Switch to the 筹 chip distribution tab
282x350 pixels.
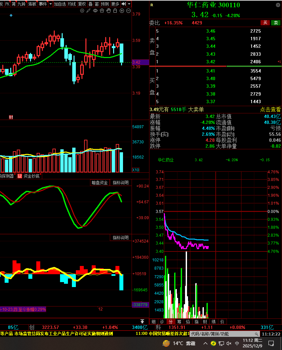point(179,322)
